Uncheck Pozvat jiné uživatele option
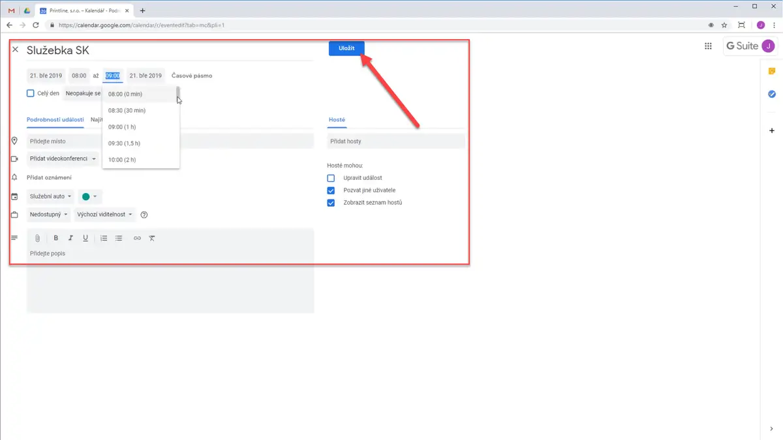Image resolution: width=783 pixels, height=440 pixels. coord(331,190)
